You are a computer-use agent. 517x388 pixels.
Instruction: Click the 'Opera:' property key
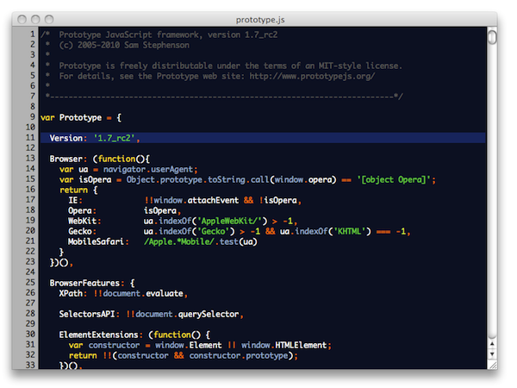(82, 211)
